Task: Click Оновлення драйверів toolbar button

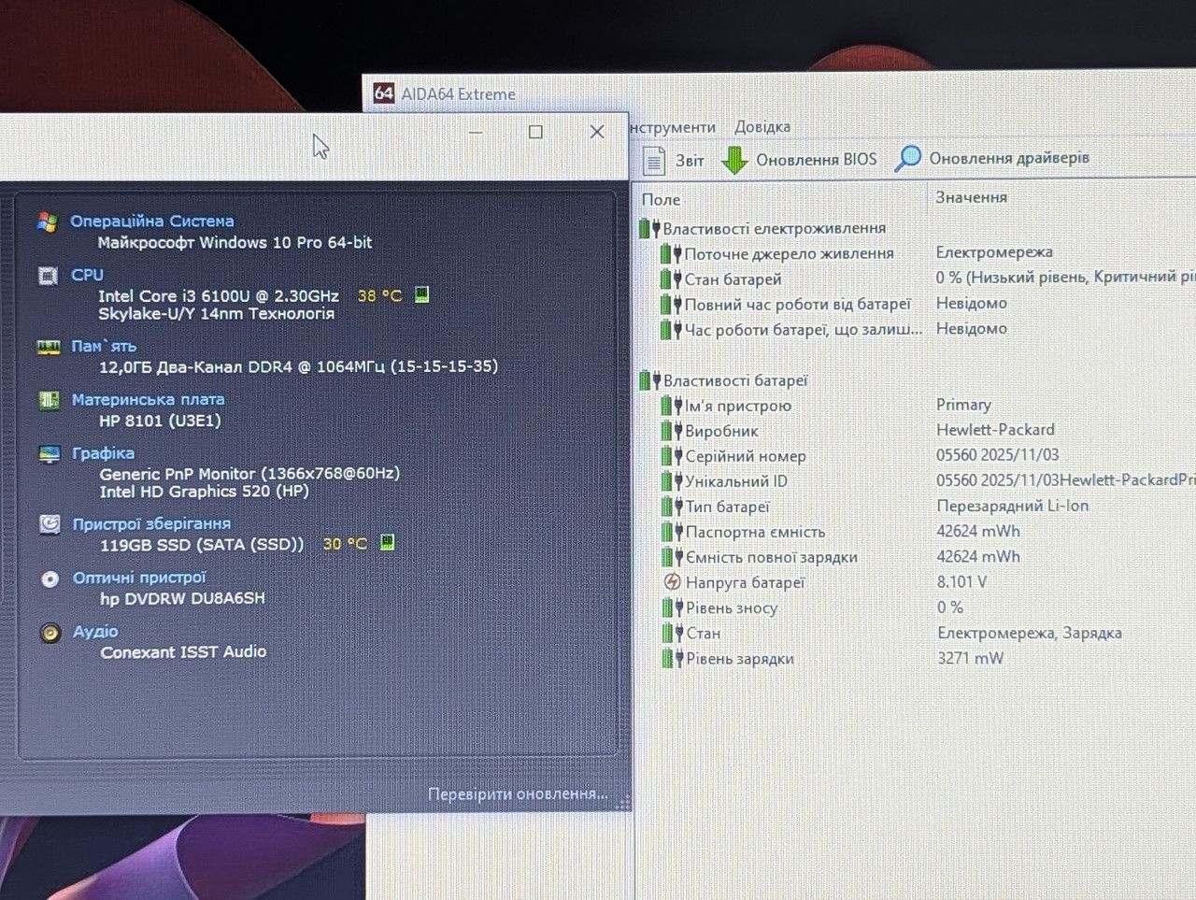Action: (992, 158)
